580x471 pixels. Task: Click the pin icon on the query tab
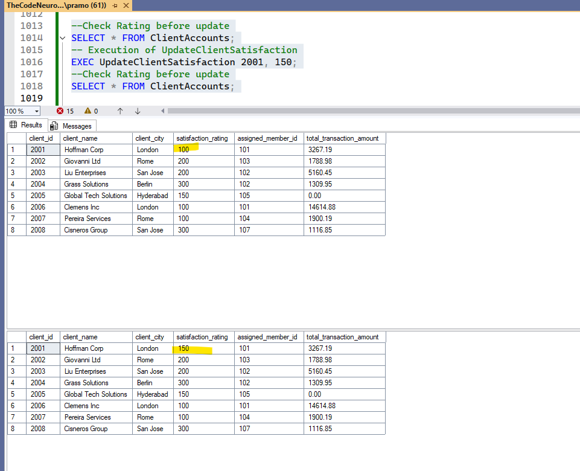(x=115, y=5)
